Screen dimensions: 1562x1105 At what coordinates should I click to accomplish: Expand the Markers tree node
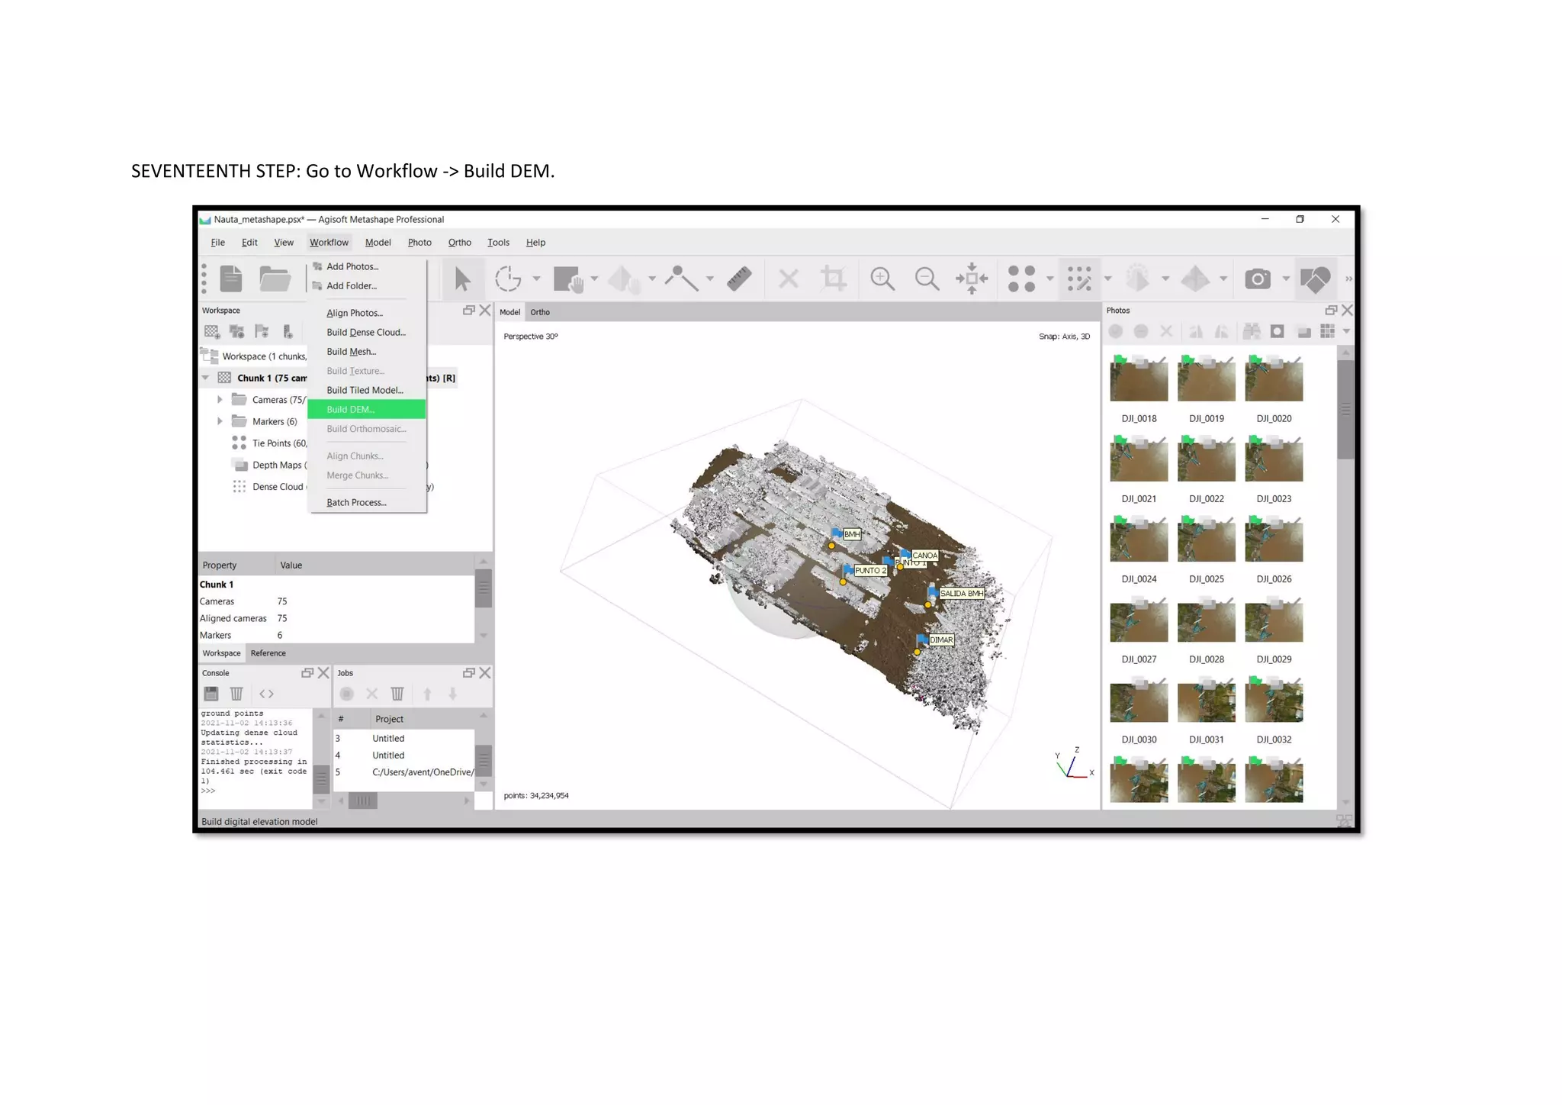pos(220,421)
